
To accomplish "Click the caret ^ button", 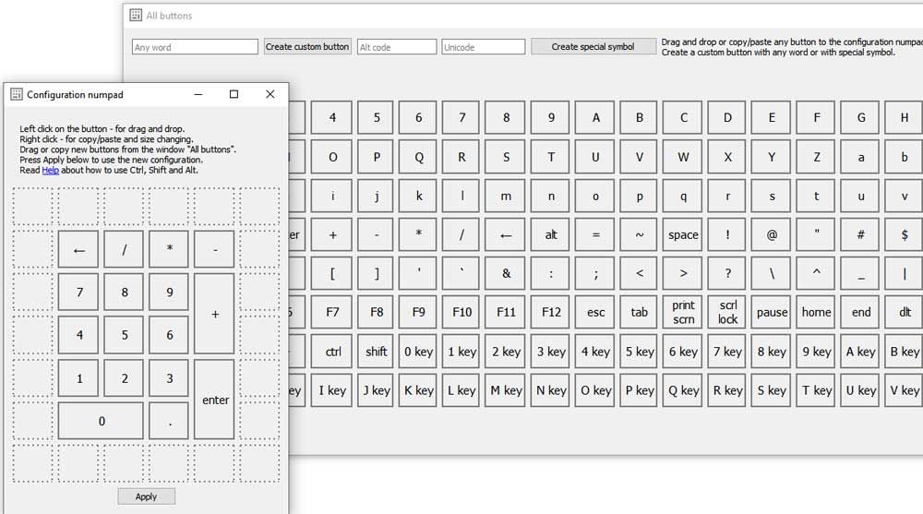I will point(816,274).
